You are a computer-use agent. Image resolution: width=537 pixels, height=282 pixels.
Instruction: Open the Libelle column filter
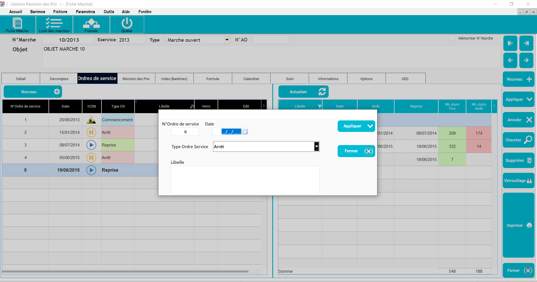click(319, 106)
